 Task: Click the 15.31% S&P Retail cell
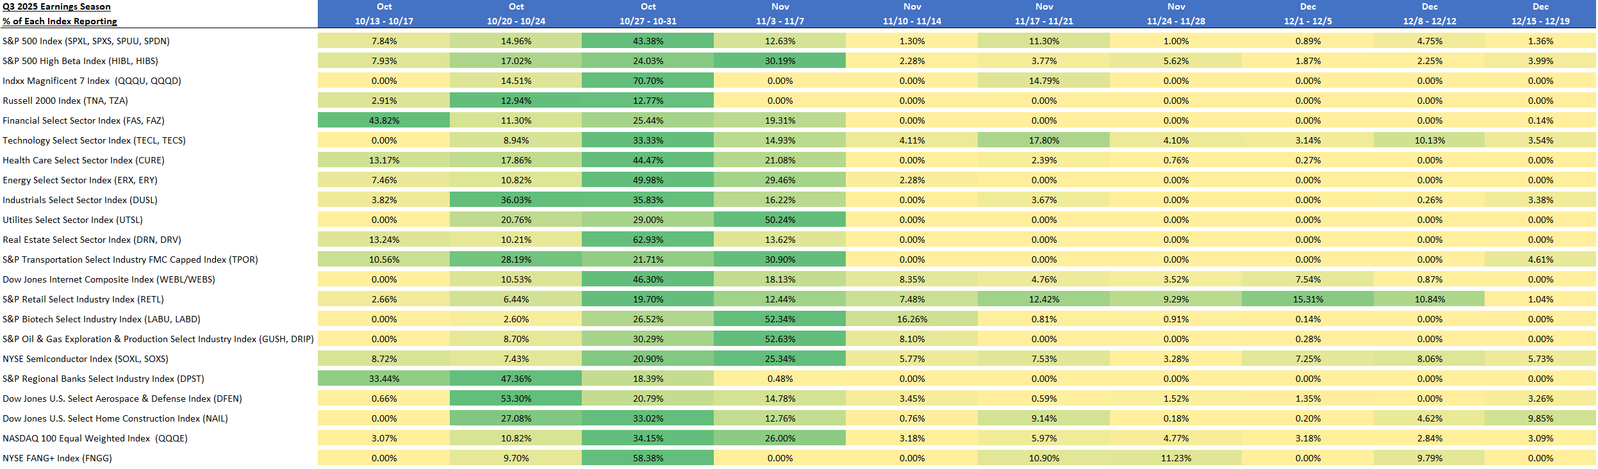click(x=1308, y=299)
